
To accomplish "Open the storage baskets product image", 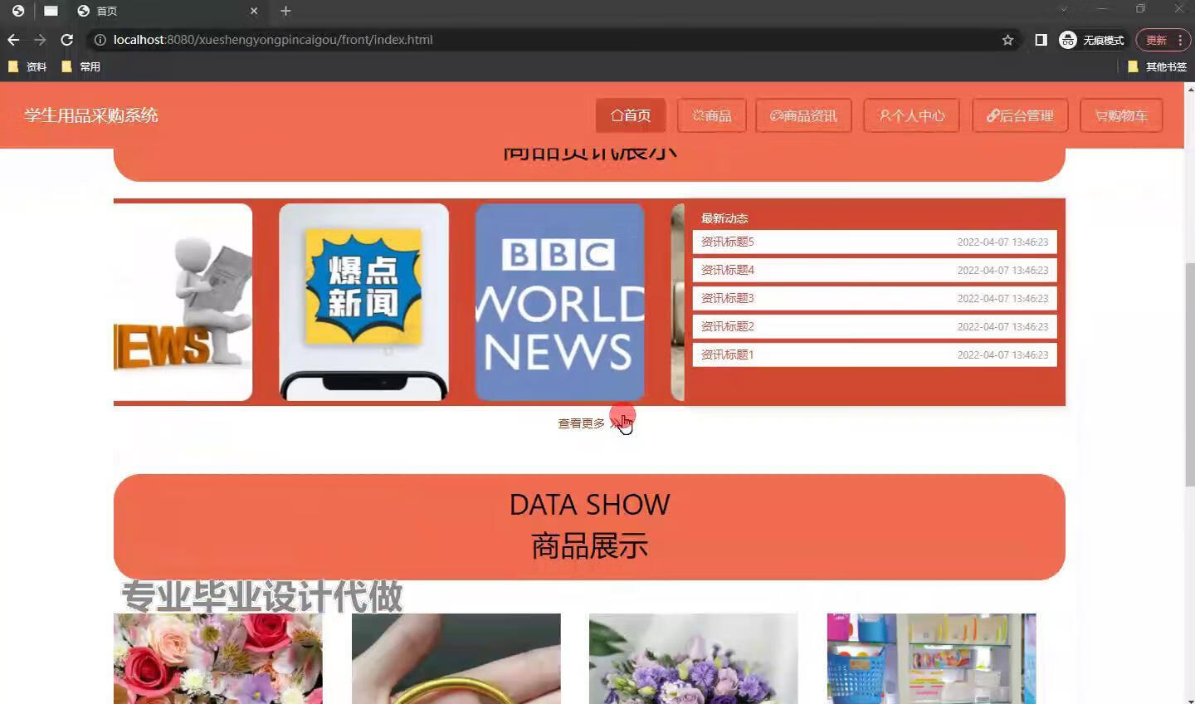I will pyautogui.click(x=931, y=658).
